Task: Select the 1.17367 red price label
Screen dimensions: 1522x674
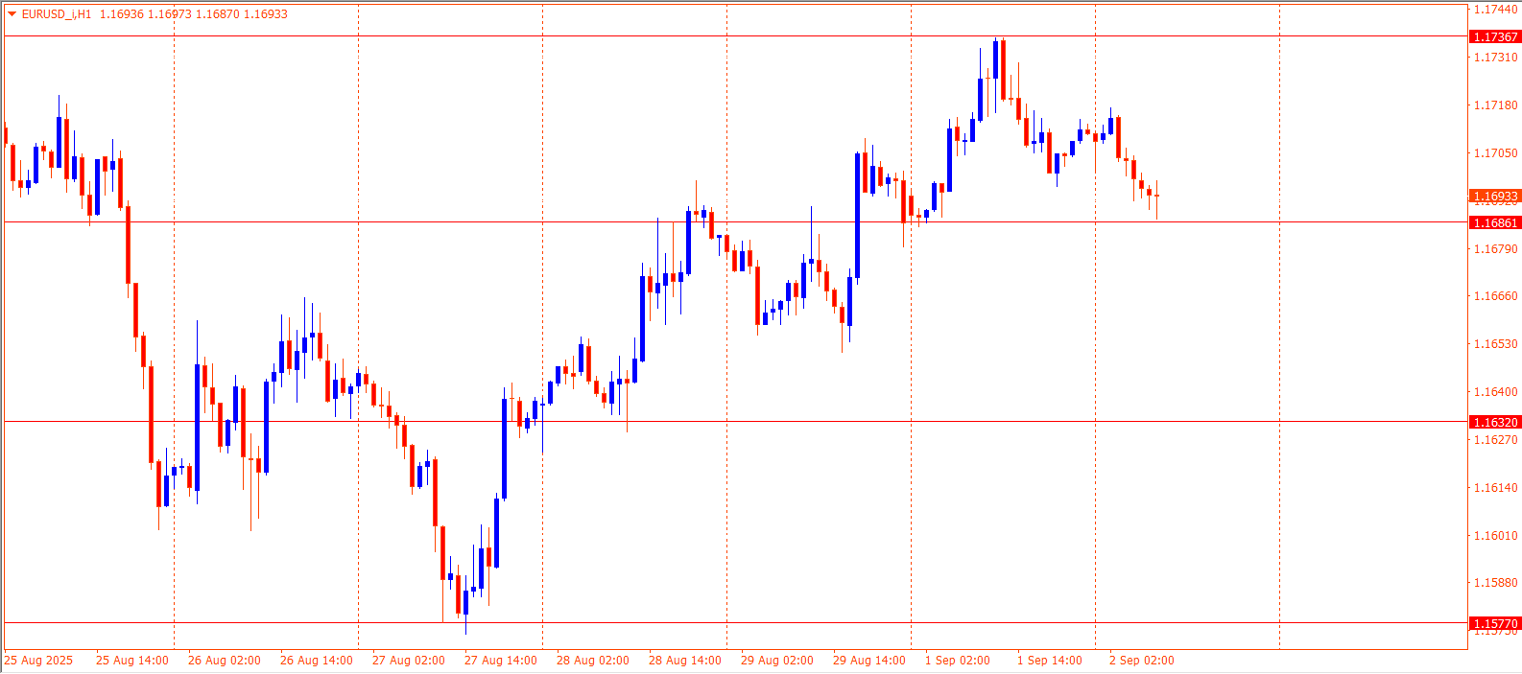Action: [1495, 36]
